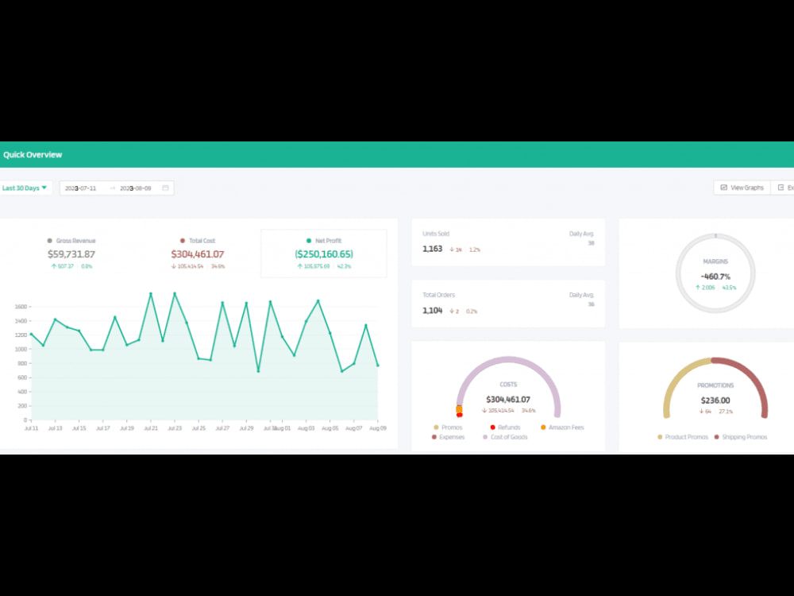Click the chart peak data point at Jul 23

[x=175, y=293]
